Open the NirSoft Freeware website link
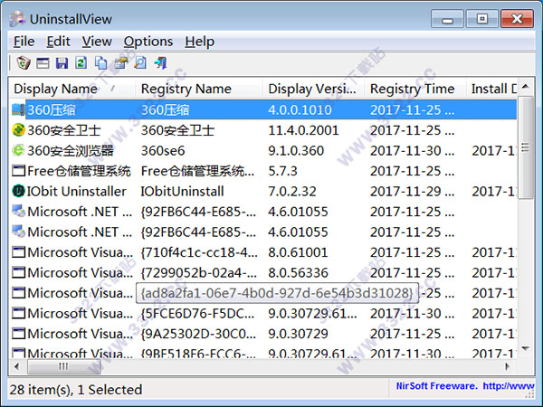Image resolution: width=543 pixels, height=407 pixels. (x=465, y=385)
